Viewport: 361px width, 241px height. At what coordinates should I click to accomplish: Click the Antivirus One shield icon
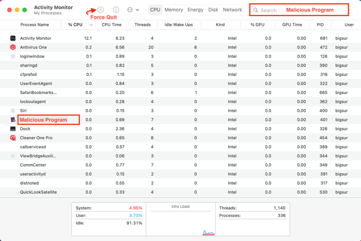pos(13,47)
